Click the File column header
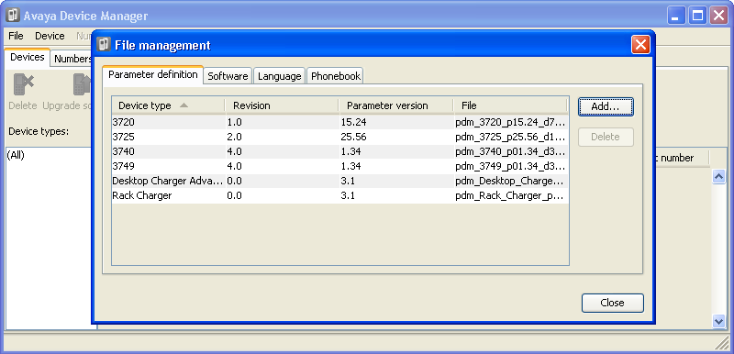 510,105
